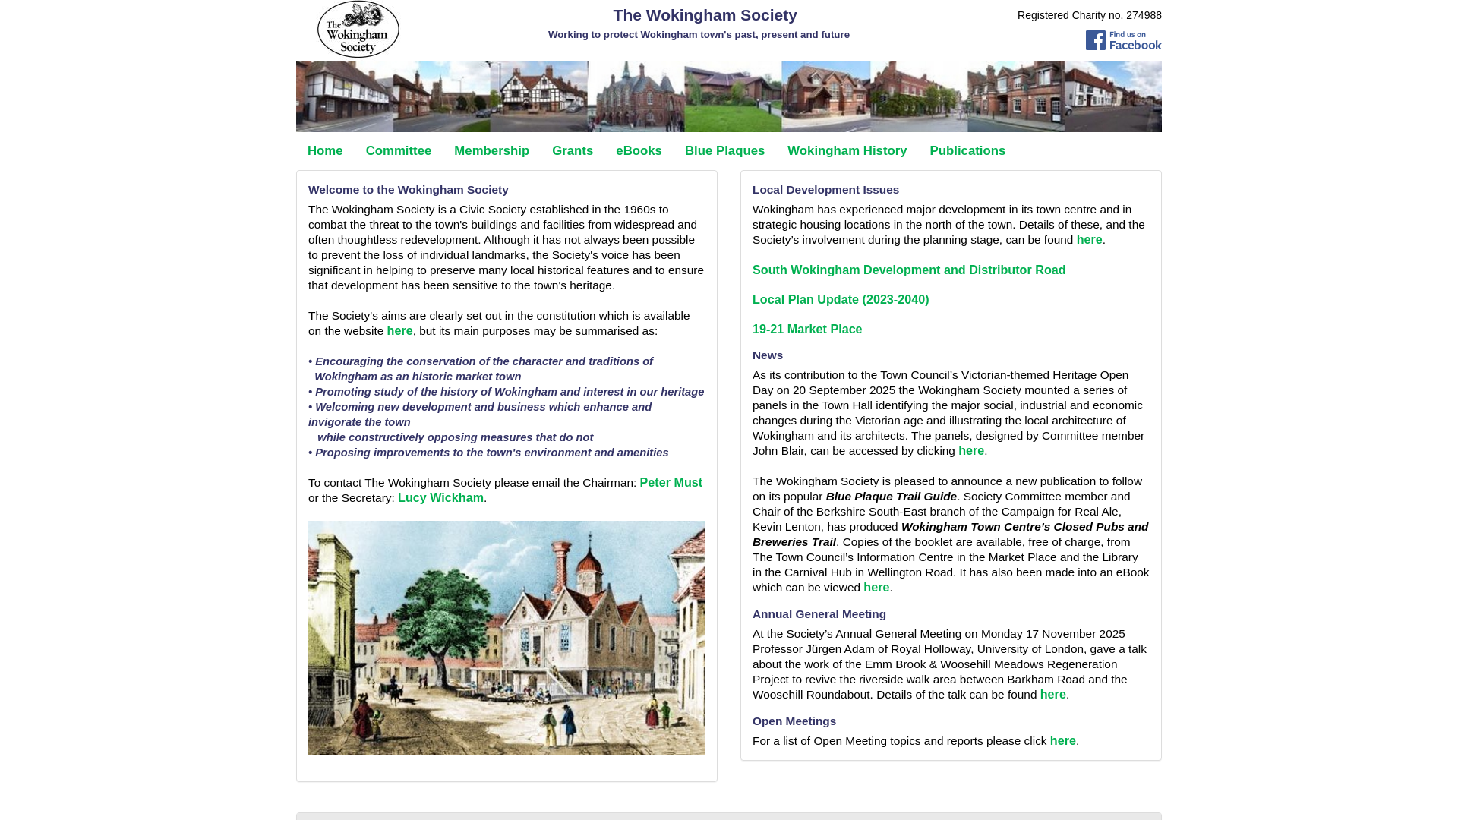Click the historic Market Place painting

(507, 638)
